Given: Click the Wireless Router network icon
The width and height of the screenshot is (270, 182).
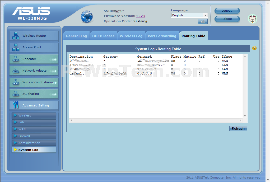Looking at the screenshot, I should tap(16, 36).
